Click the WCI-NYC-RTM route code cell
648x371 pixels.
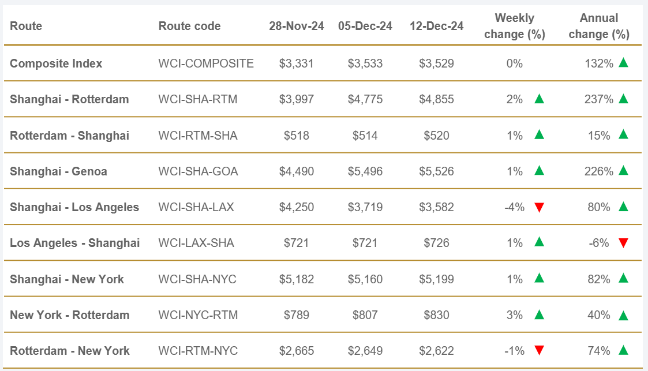tap(198, 315)
